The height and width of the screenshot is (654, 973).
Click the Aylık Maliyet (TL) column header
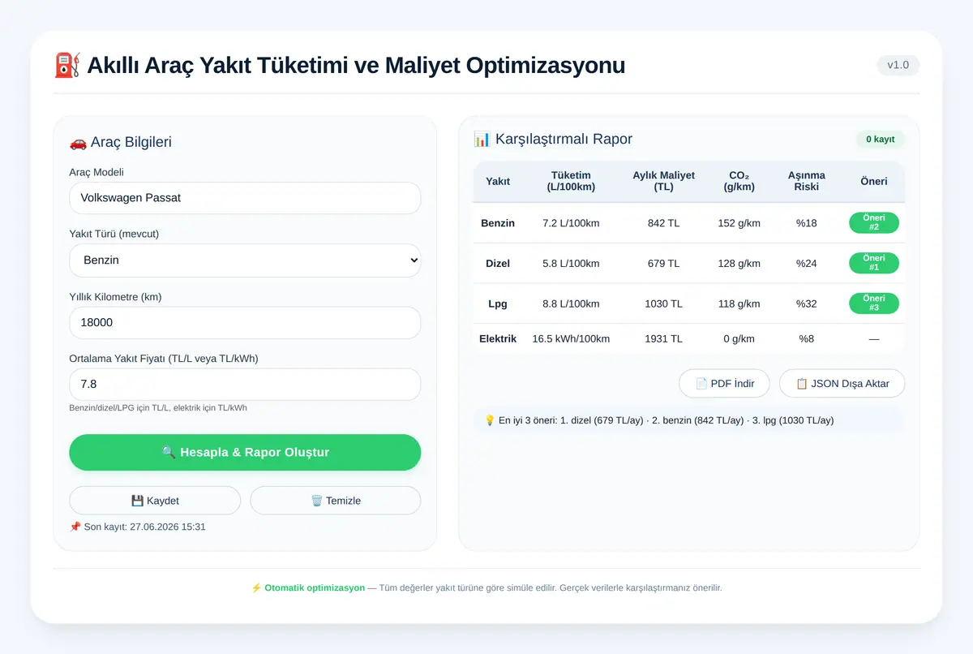pyautogui.click(x=664, y=181)
